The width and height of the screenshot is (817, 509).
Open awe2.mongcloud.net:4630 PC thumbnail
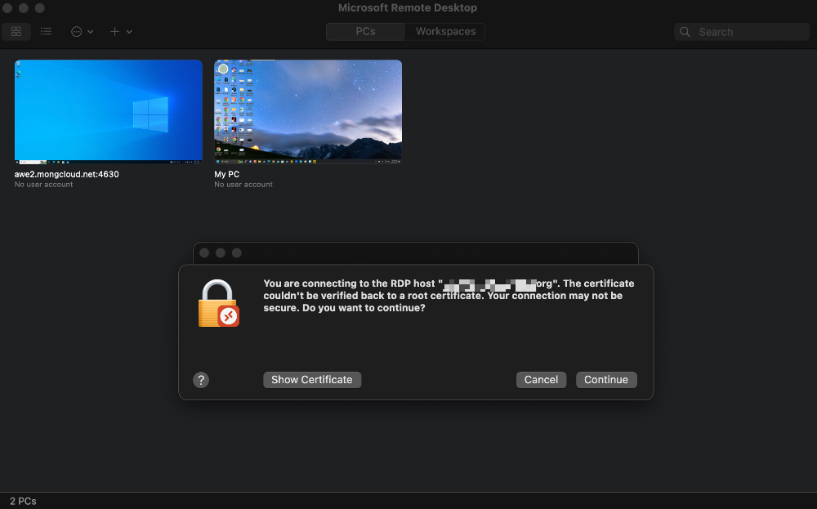click(x=109, y=111)
